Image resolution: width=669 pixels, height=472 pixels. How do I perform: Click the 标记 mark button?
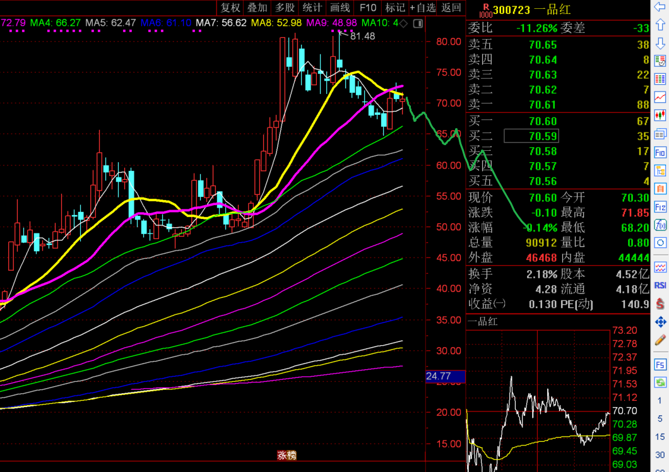(395, 8)
